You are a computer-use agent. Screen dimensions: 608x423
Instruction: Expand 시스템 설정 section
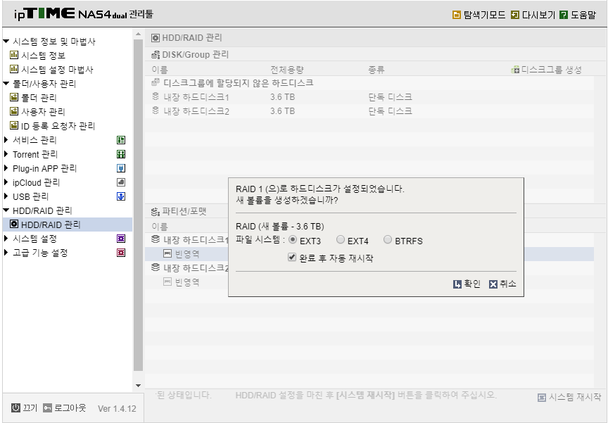click(6, 238)
